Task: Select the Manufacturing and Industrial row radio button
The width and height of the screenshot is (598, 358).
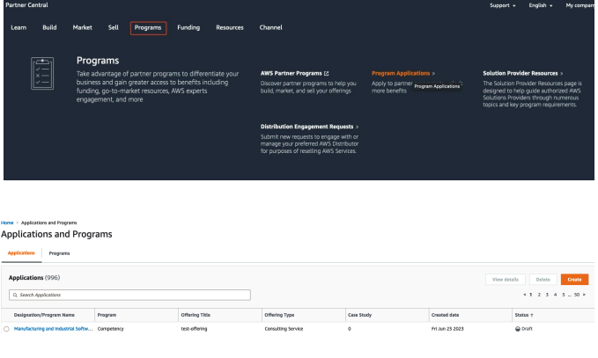Action: [x=6, y=329]
